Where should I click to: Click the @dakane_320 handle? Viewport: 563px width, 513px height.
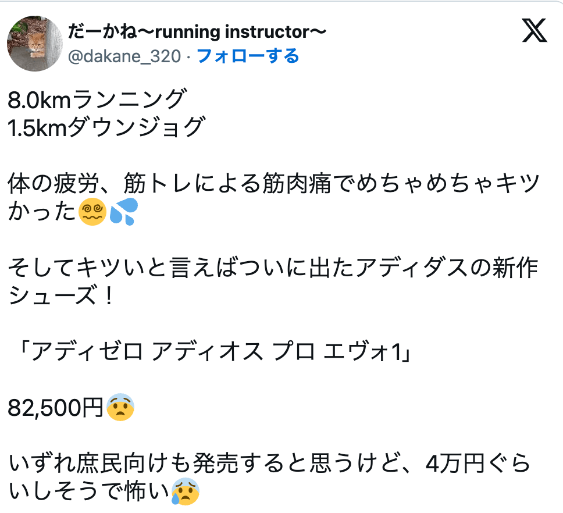[125, 56]
